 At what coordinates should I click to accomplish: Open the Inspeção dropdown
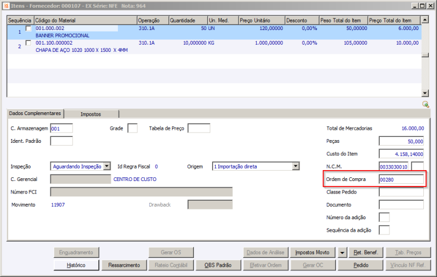coord(107,166)
